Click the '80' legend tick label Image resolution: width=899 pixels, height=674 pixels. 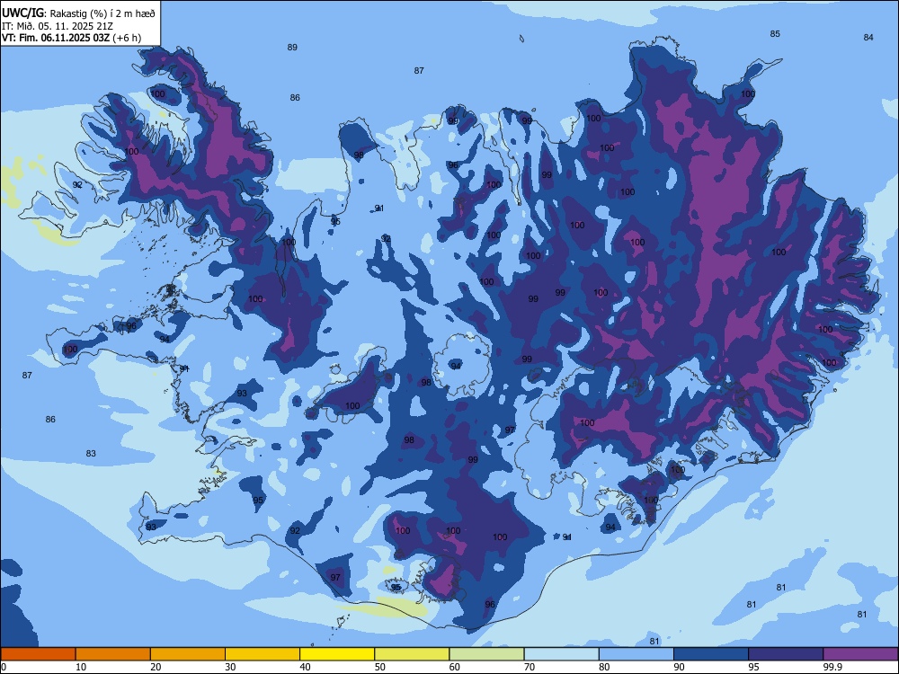pyautogui.click(x=604, y=667)
